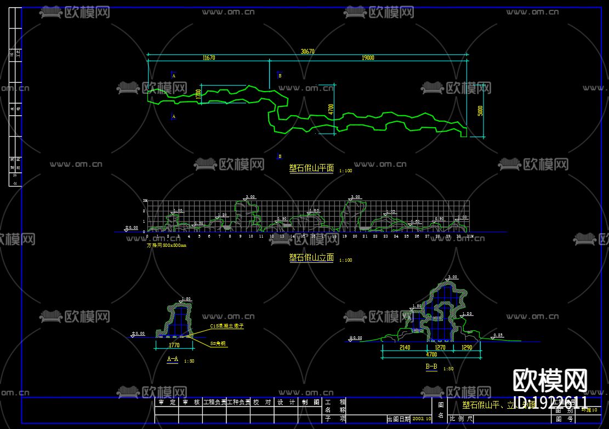Click the upper A section marker in plan
The width and height of the screenshot is (609, 429).
pos(174,76)
